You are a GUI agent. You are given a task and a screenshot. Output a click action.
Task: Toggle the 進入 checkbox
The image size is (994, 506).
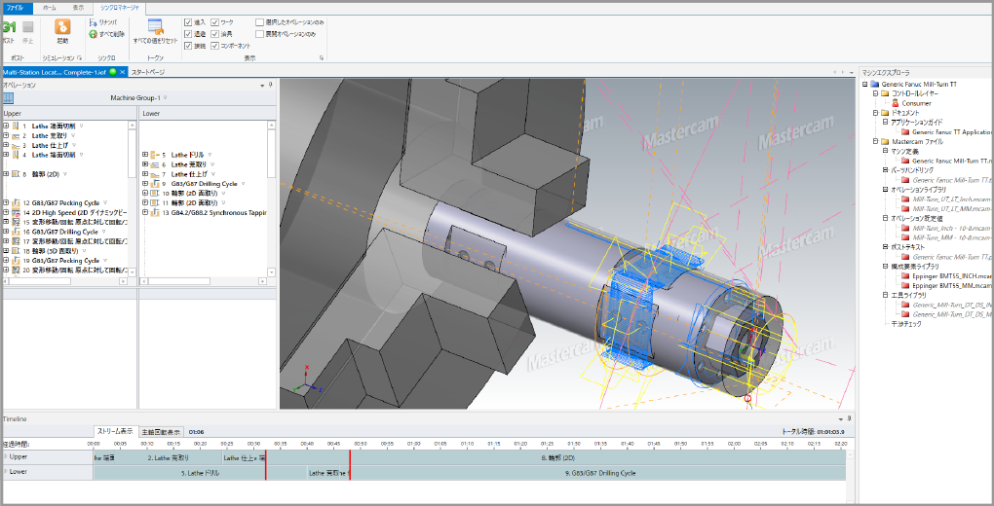188,22
